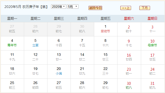Select May 2 初十
The image size is (165, 93).
(x=129, y=29)
